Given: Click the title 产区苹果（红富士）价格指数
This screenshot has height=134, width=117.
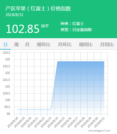Looking at the screenshot, I should click(38, 9).
